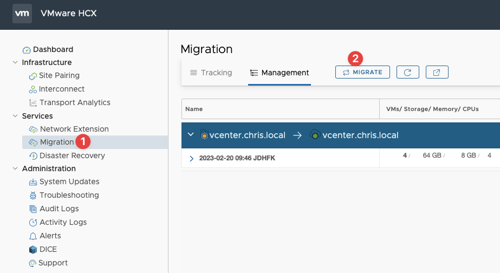Click the Network Extension cloud icon

[33, 129]
